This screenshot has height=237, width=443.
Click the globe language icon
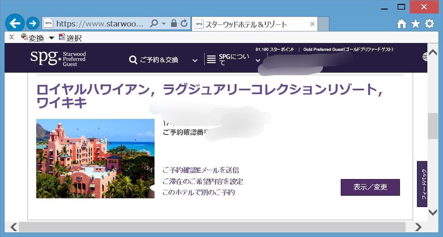[x=425, y=57]
